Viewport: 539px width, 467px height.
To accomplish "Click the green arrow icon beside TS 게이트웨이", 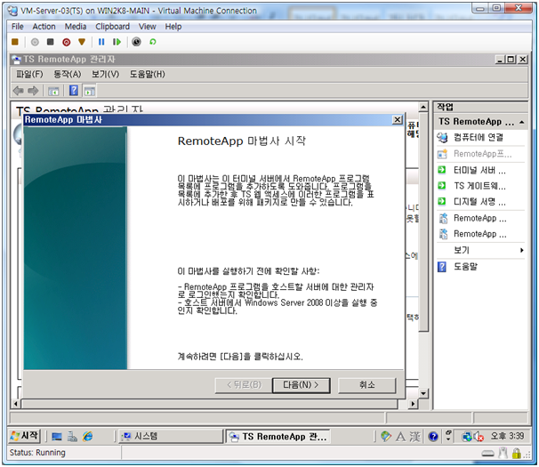I will (442, 186).
